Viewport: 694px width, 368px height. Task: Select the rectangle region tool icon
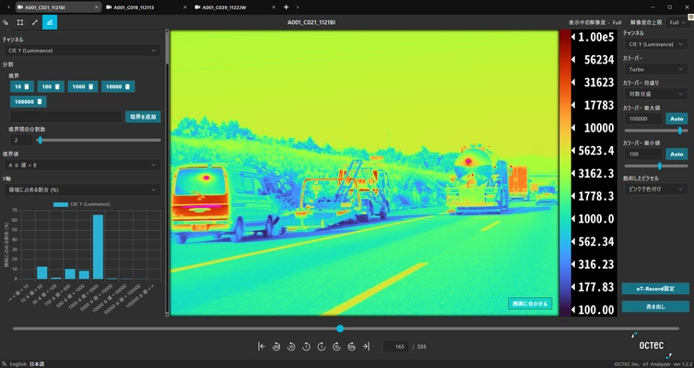20,22
